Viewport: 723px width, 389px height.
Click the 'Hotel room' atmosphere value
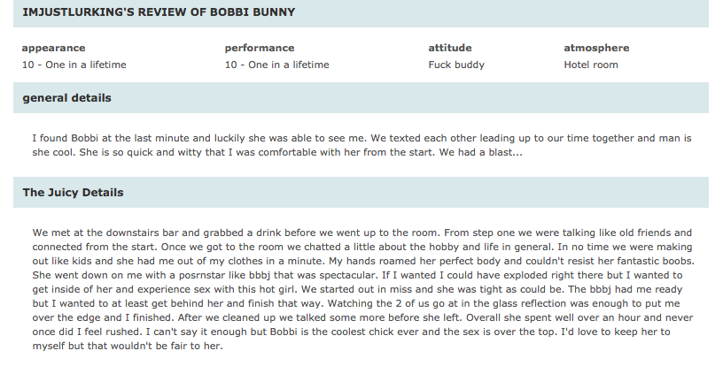591,65
